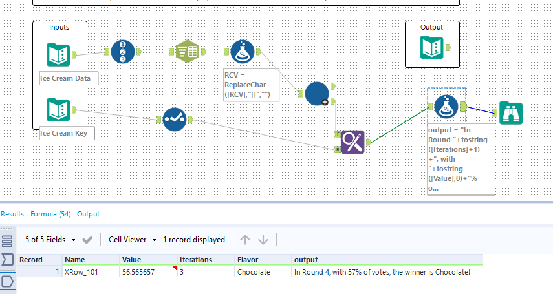This screenshot has width=553, height=294.
Task: Go to previous record with up arrow
Action: pyautogui.click(x=244, y=240)
